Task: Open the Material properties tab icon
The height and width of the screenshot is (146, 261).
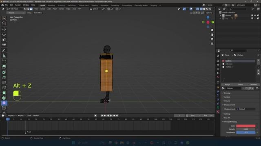Action: tap(218, 112)
